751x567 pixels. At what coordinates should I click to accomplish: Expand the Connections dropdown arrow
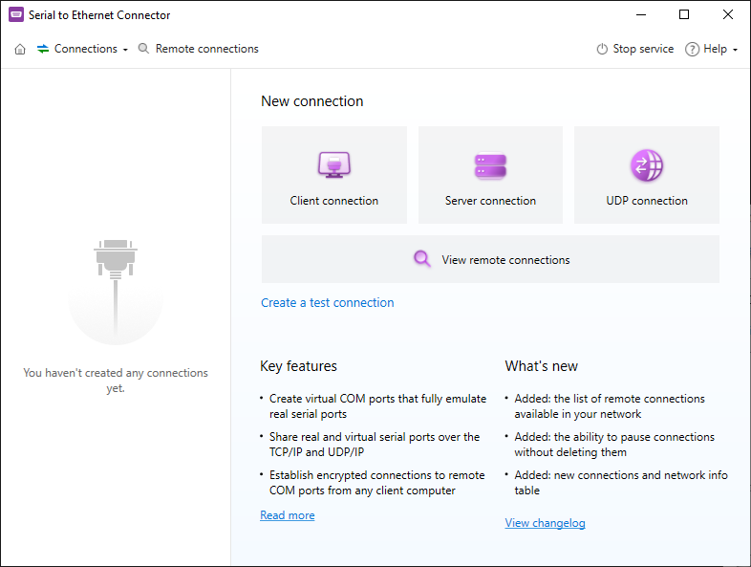(125, 50)
